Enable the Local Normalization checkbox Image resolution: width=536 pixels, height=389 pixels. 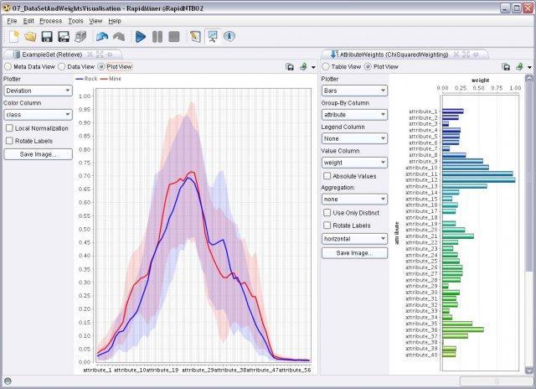[9, 128]
